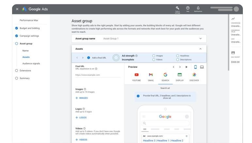This screenshot has height=143, width=252.
Task: Select the Headlines ad strength indicator
Action: [178, 56]
